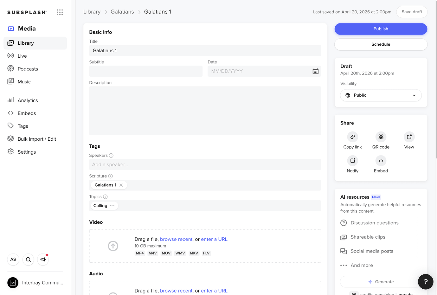Open the calendar date picker icon

pos(315,71)
